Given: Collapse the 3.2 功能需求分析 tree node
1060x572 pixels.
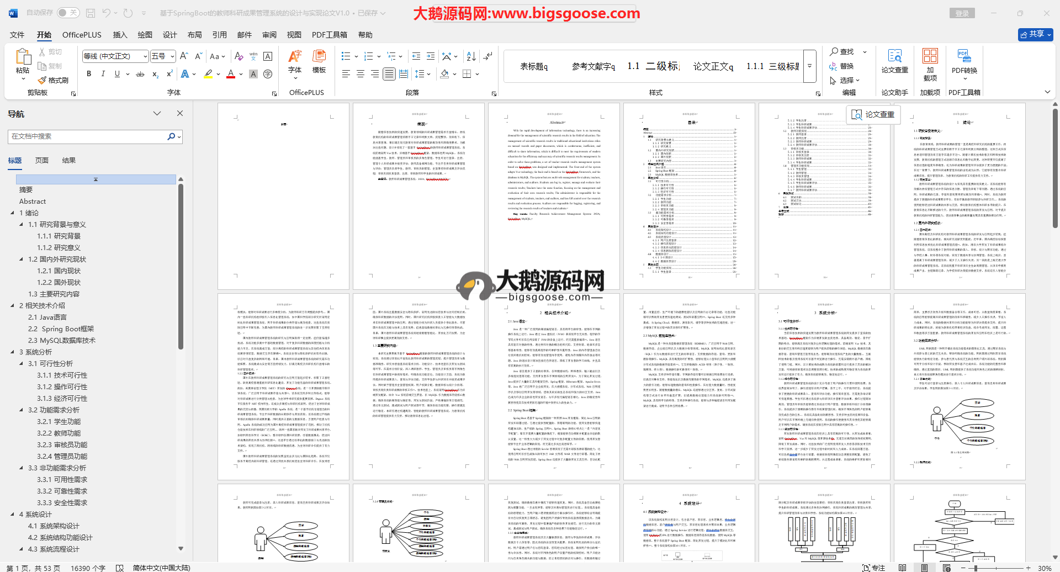Looking at the screenshot, I should pos(22,410).
